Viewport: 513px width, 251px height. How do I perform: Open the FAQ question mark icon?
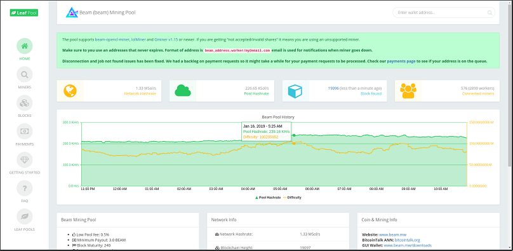[25, 188]
